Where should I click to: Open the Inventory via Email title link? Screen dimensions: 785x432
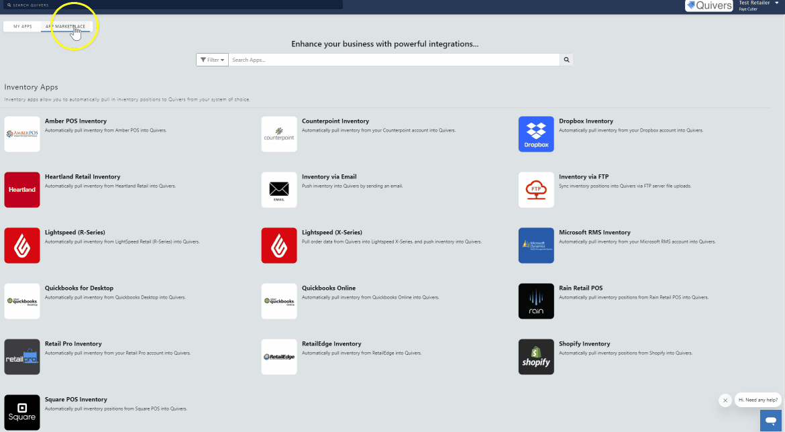click(x=329, y=176)
